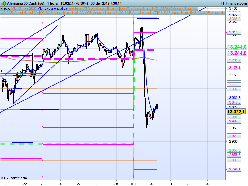Image resolution: width=248 pixels, height=186 pixels.
Task: Click the magenta 13.310,2 price level tag
Action: [x=234, y=32]
